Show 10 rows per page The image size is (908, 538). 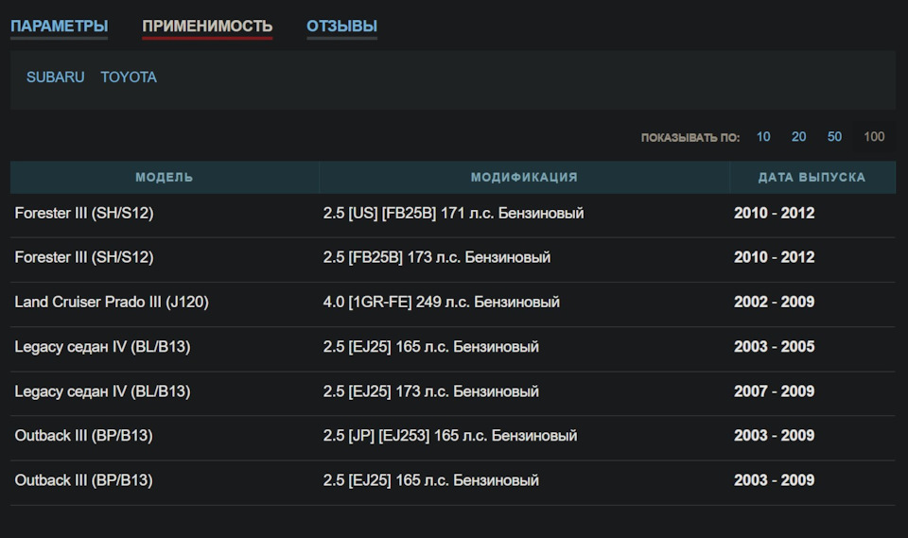pyautogui.click(x=763, y=137)
